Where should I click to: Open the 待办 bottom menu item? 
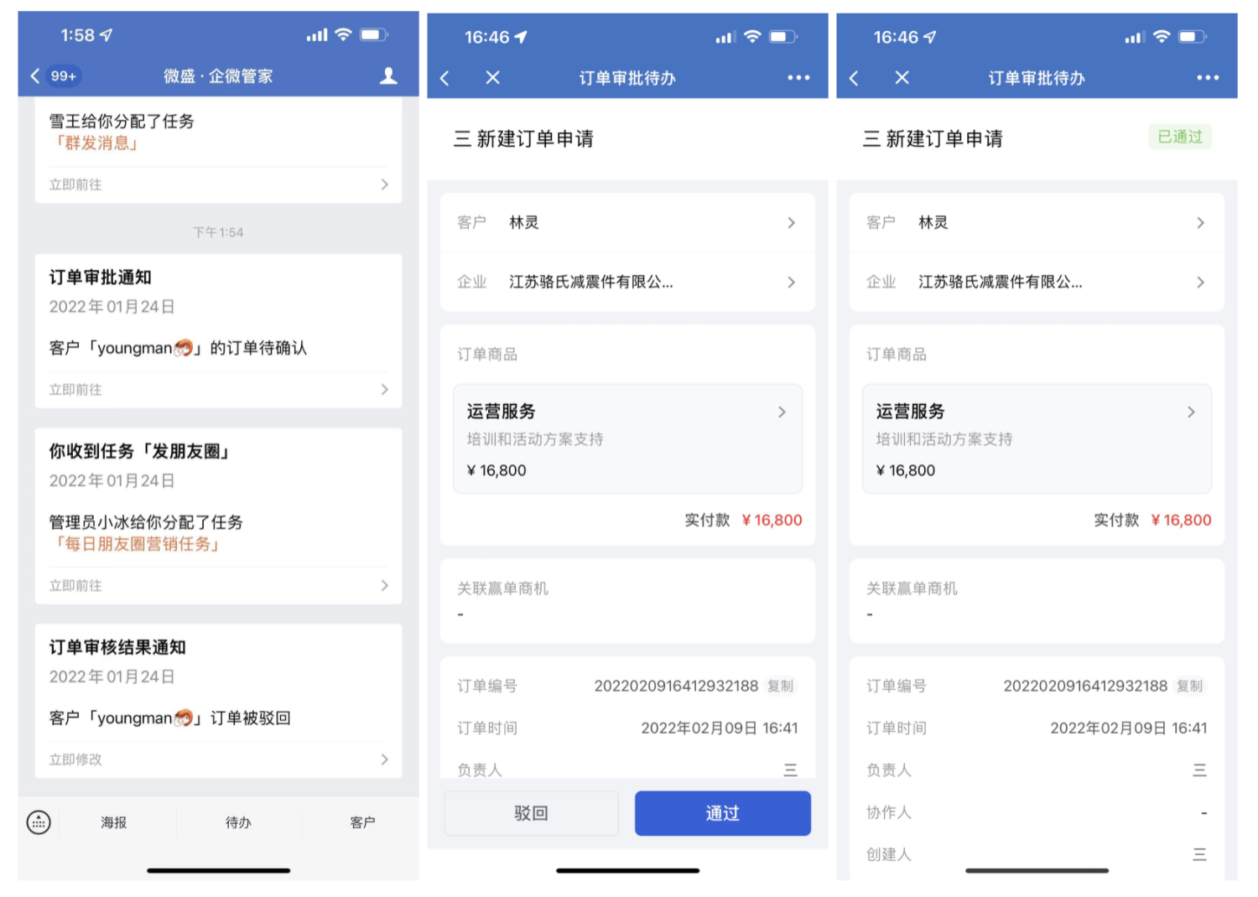238,822
